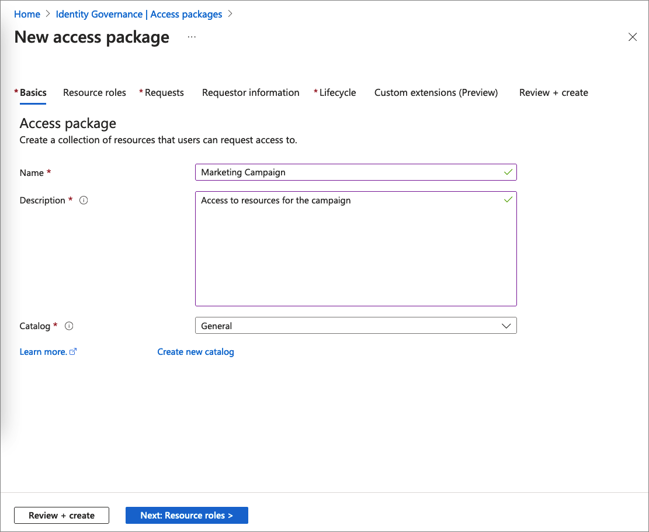Open the Custom extensions (Preview) tab
The width and height of the screenshot is (649, 532).
tap(436, 92)
